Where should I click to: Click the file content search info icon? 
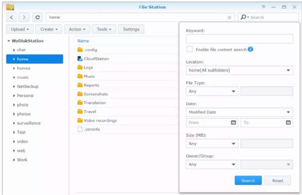click(250, 49)
